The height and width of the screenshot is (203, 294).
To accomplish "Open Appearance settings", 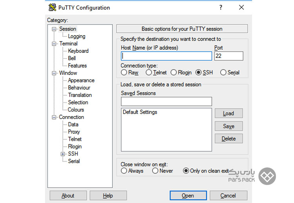I will click(81, 81).
